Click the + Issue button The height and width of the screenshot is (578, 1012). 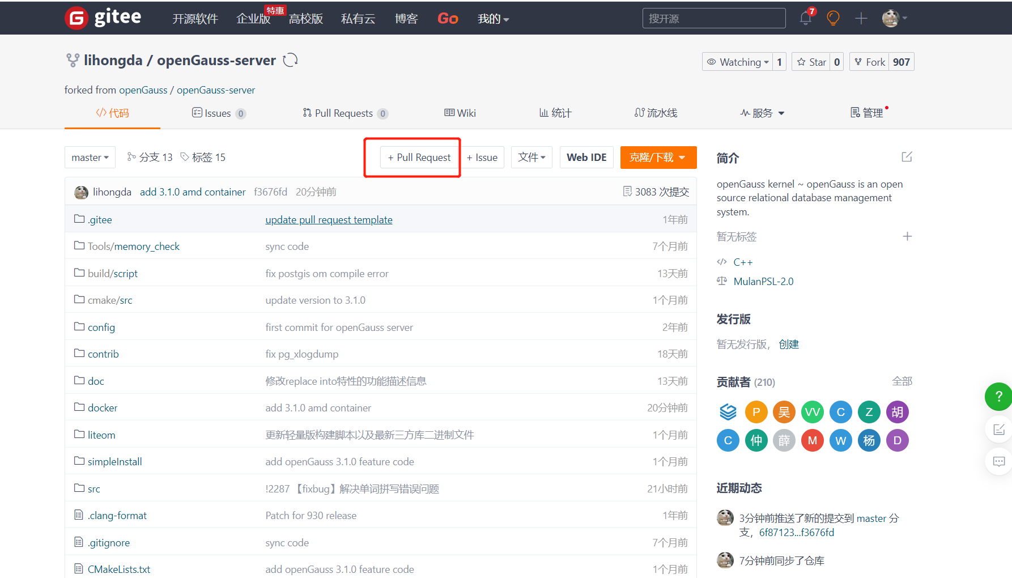point(482,158)
